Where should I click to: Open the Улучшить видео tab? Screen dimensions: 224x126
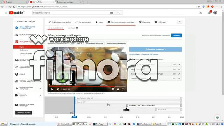tap(83, 22)
